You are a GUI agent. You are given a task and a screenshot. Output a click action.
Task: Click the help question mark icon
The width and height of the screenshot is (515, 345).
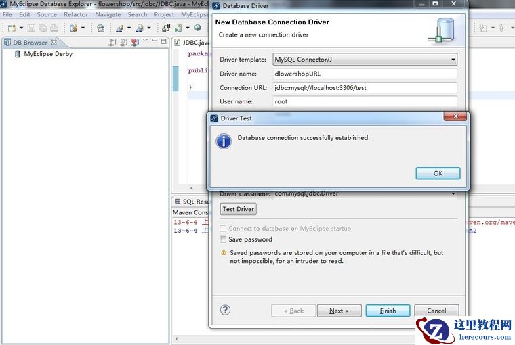tap(225, 310)
